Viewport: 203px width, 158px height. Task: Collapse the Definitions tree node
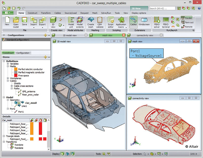click(x=4, y=61)
